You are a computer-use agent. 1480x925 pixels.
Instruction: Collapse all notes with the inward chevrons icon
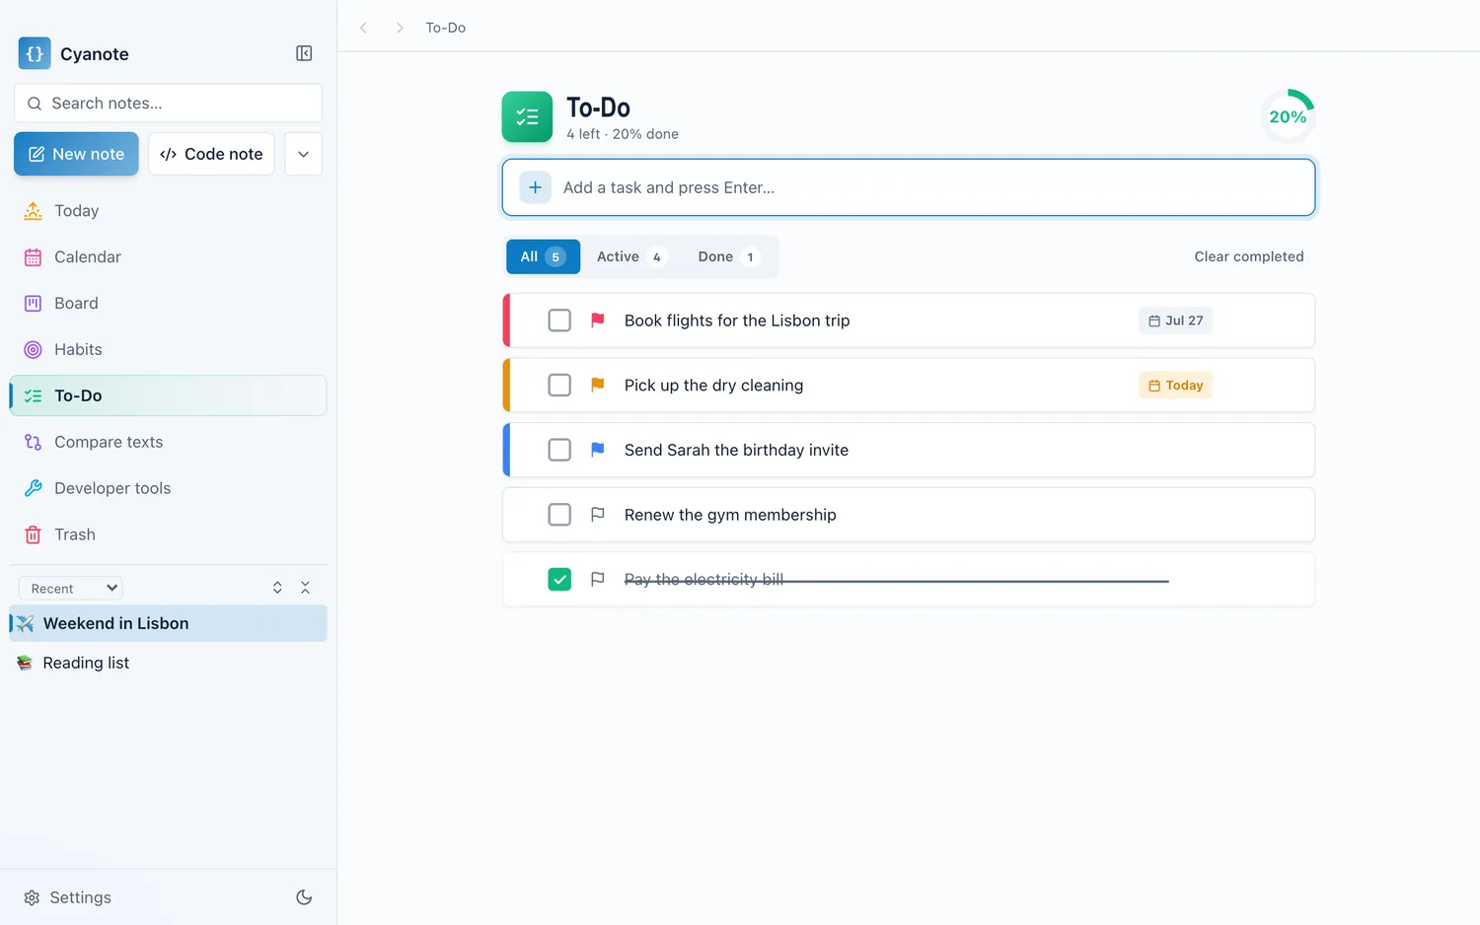pyautogui.click(x=305, y=588)
